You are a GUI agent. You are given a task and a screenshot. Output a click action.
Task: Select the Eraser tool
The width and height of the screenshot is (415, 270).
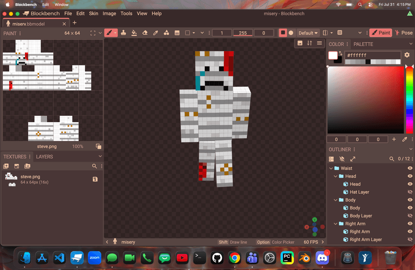point(145,33)
